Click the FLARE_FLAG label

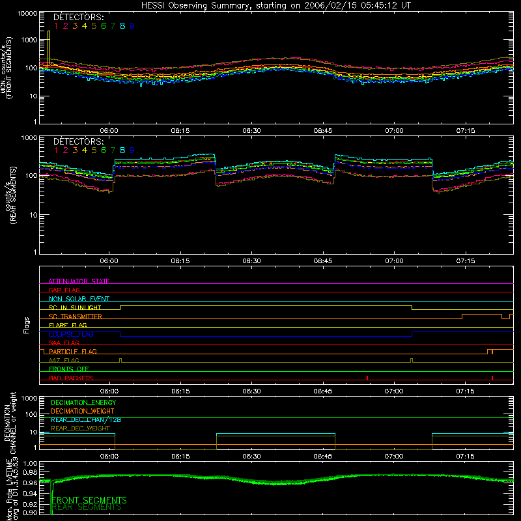point(68,325)
